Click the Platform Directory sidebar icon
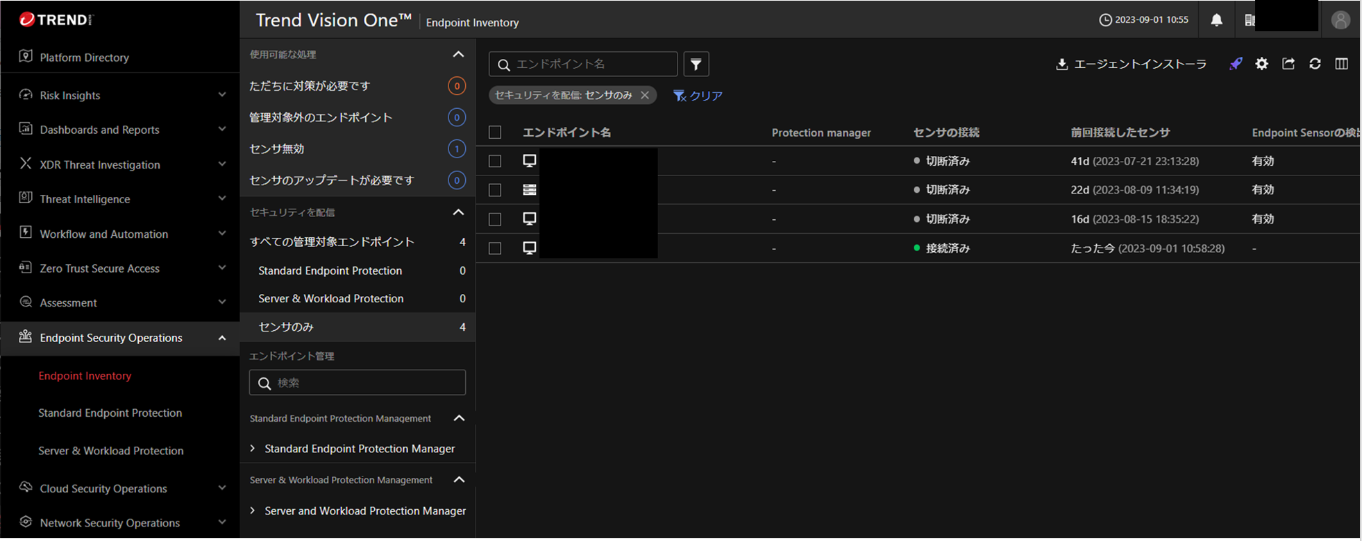 26,56
